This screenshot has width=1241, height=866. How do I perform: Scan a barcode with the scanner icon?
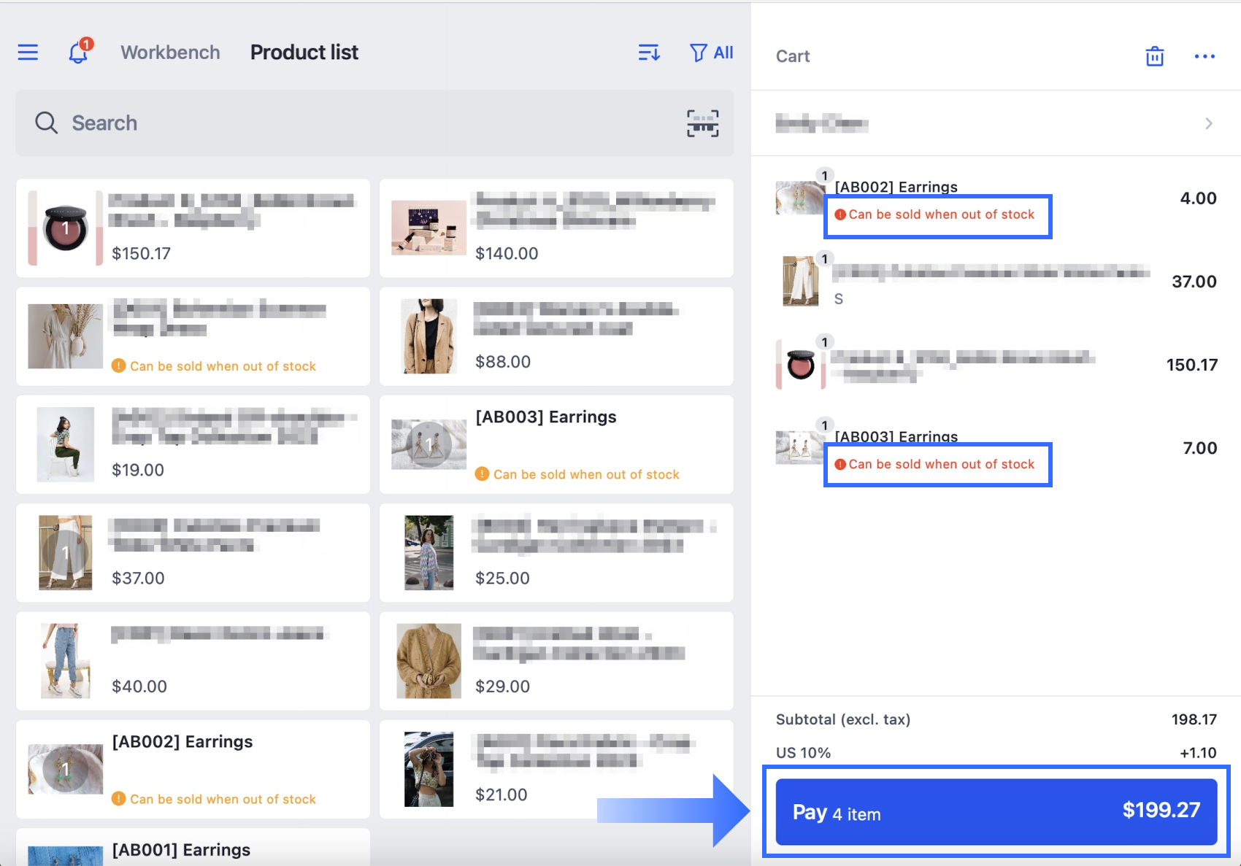702,123
